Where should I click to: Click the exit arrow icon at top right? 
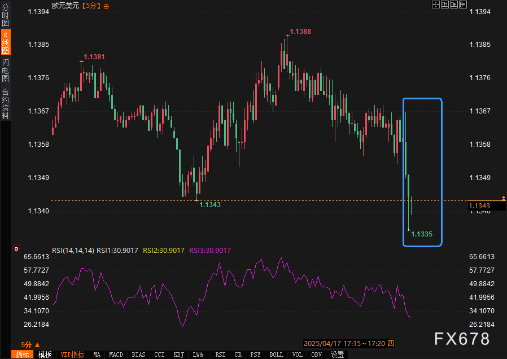tap(463, 5)
